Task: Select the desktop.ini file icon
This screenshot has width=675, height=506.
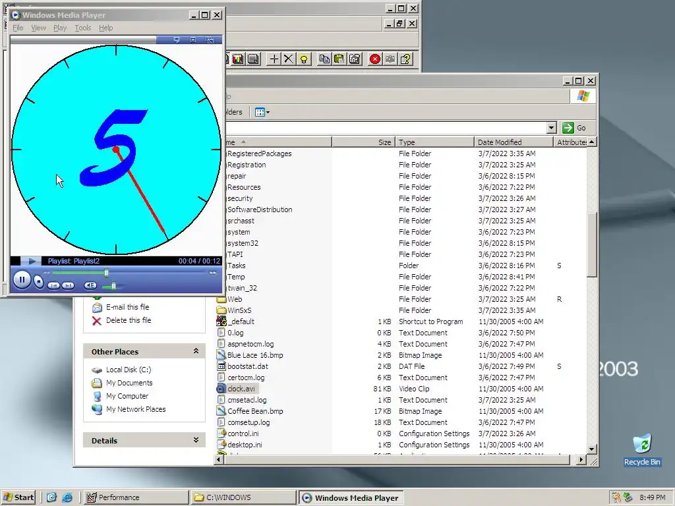Action: (221, 445)
